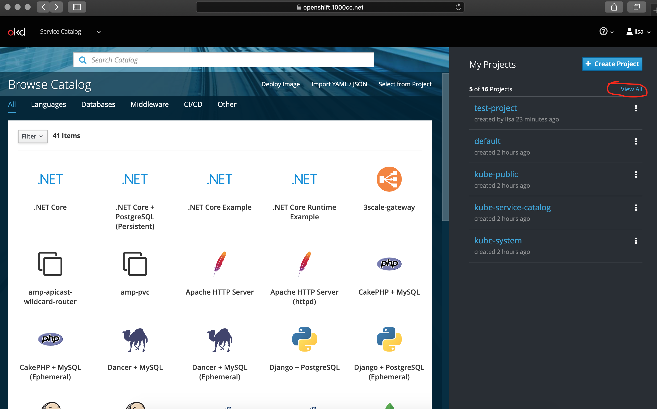Viewport: 657px width, 409px height.
Task: Click the '41 Items' count text
Action: [66, 135]
